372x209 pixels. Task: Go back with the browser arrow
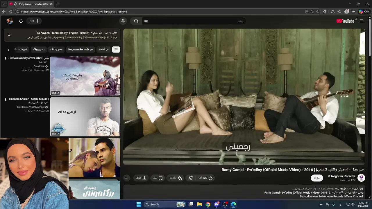[4, 12]
